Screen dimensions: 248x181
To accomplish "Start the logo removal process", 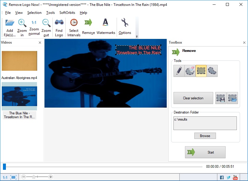I will (x=205, y=152).
